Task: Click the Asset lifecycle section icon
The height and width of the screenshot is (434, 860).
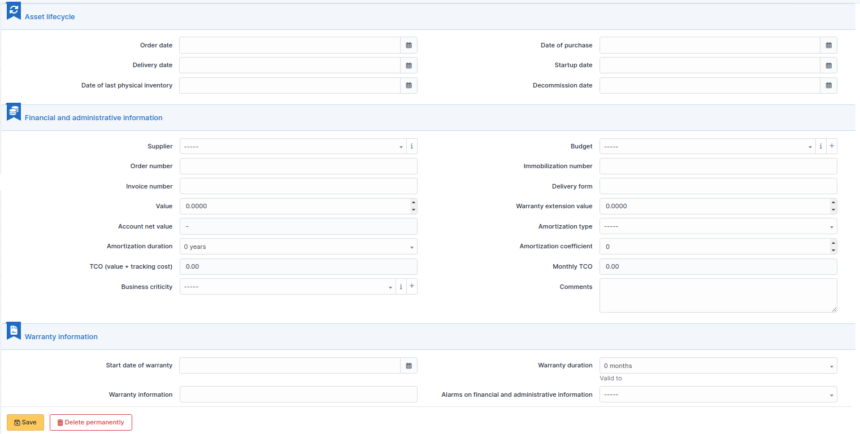Action: click(x=14, y=11)
